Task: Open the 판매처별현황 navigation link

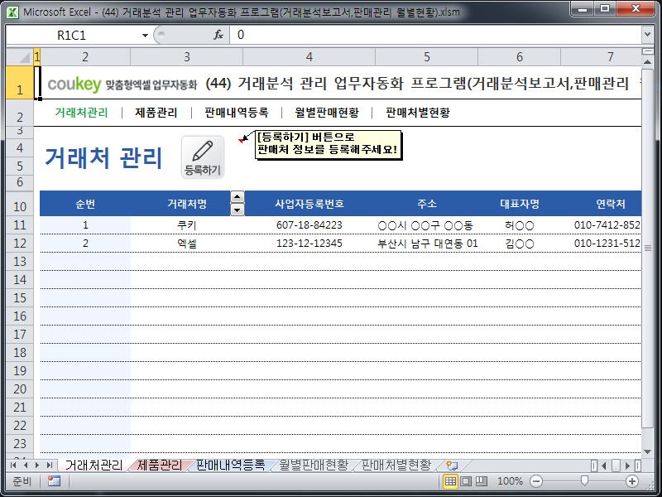Action: click(418, 113)
